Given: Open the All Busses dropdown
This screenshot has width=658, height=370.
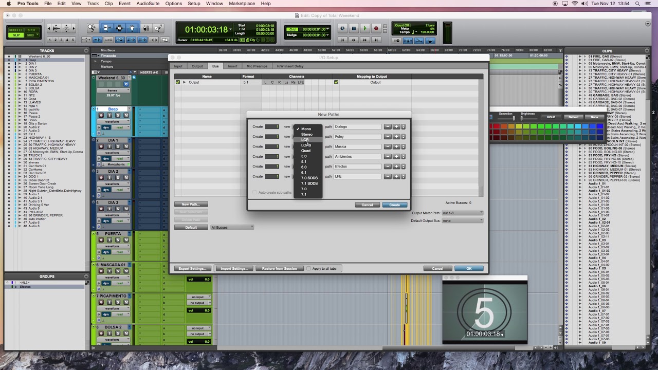Looking at the screenshot, I should pos(232,228).
